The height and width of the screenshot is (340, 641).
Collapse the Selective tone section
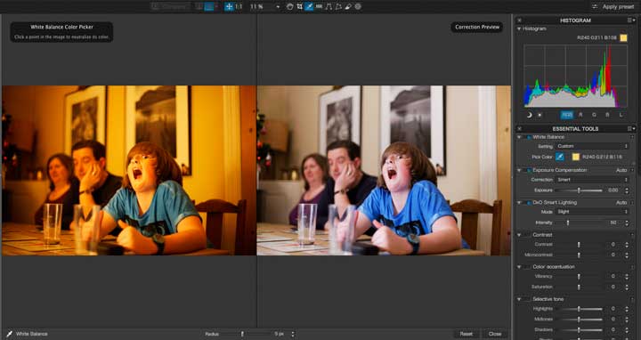pos(519,299)
